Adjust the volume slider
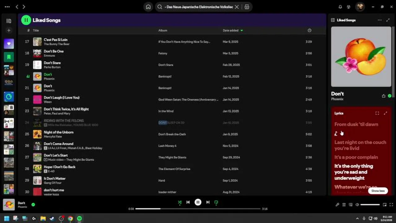The image size is (396, 223). click(x=370, y=204)
